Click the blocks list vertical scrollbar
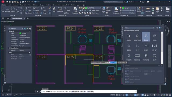 (x=162, y=48)
